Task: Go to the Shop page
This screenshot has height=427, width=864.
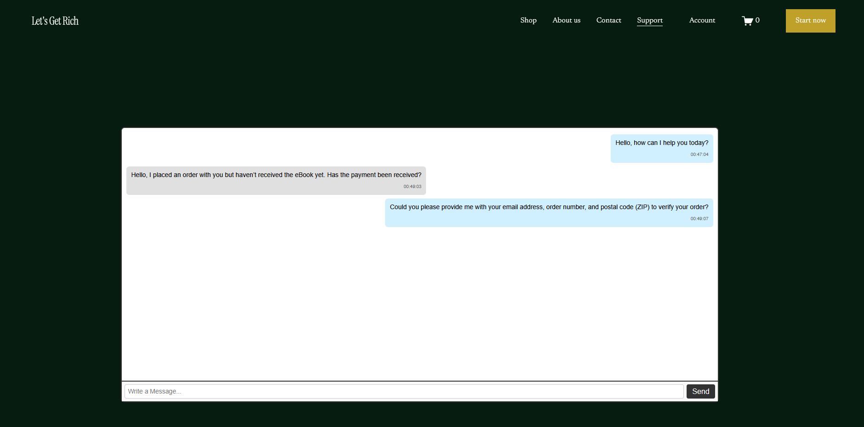Action: 529,20
